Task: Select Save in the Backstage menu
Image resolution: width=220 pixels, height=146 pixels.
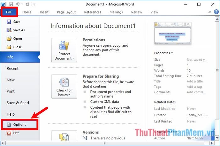Action: point(20,22)
